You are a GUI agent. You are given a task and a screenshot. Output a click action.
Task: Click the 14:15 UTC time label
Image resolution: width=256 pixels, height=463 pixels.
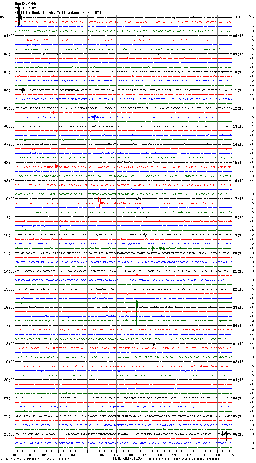pyautogui.click(x=238, y=145)
